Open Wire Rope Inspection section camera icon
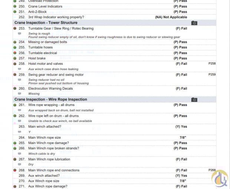This screenshot has height=189, width=230. pos(194,100)
